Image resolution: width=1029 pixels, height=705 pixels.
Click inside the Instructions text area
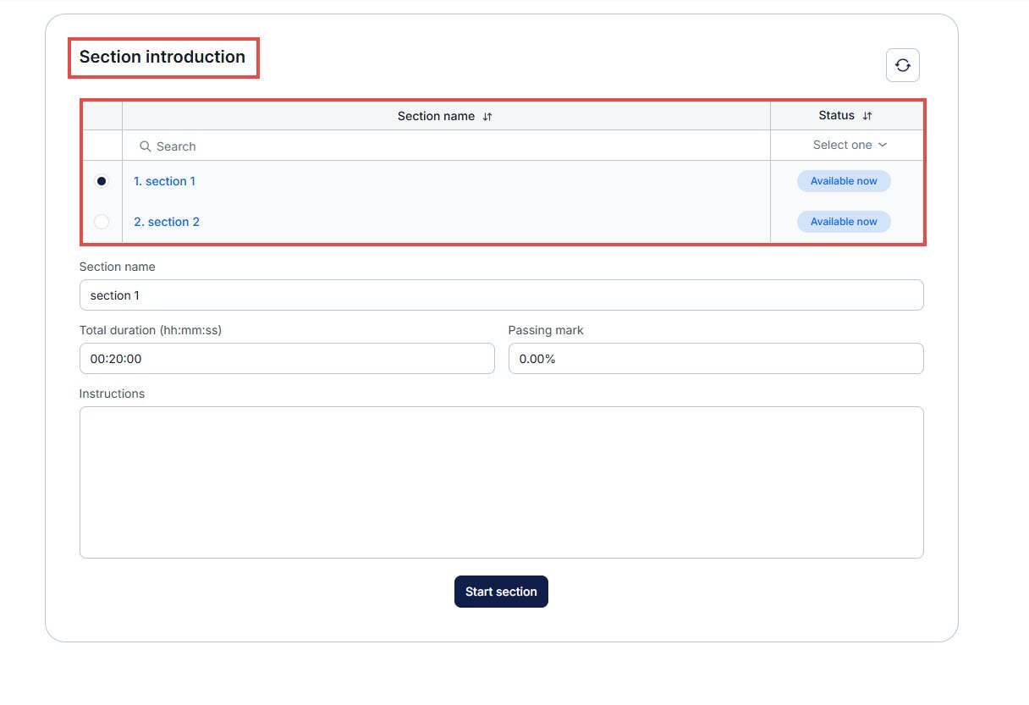pyautogui.click(x=501, y=482)
